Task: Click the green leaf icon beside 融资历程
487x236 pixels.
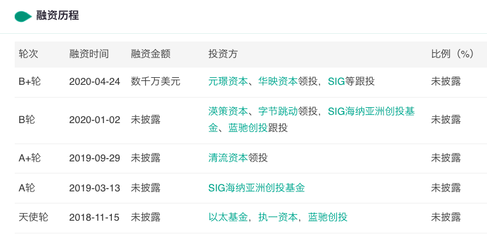Action: [x=23, y=17]
